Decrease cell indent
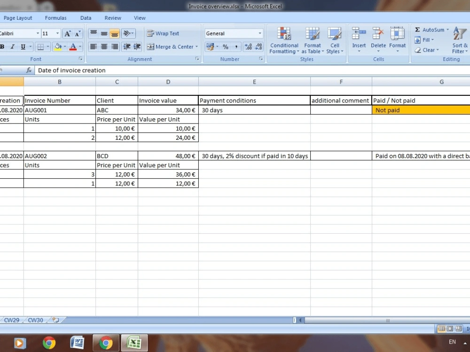The width and height of the screenshot is (470, 352). pos(127,46)
